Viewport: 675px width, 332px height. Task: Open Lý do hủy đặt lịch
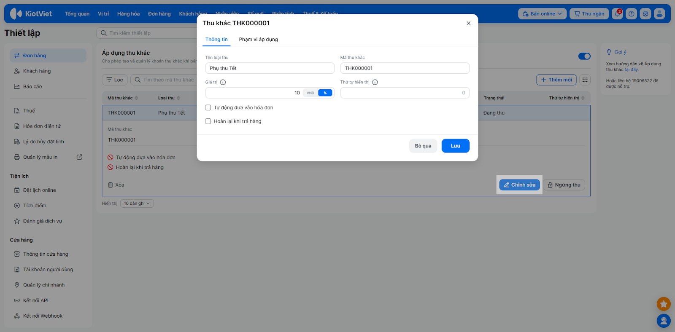48,142
